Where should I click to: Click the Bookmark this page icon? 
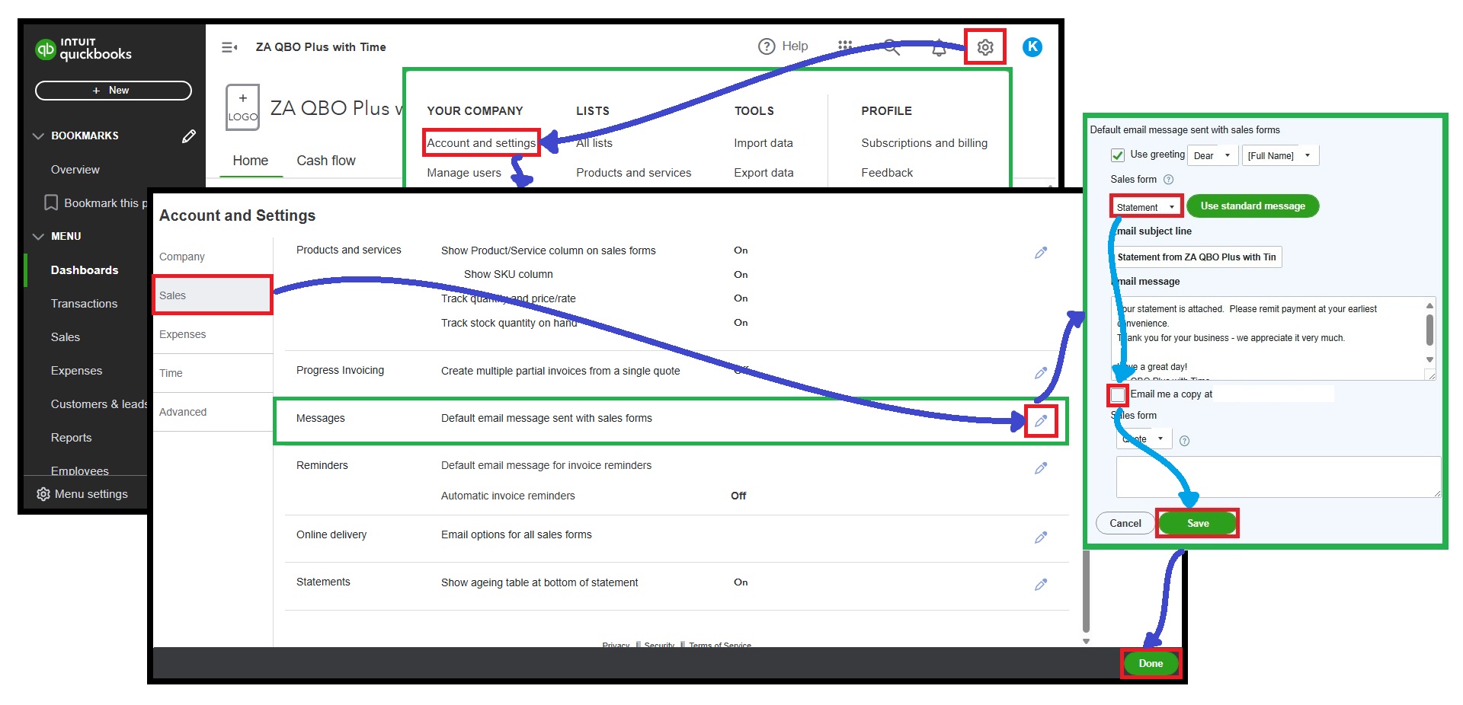(x=51, y=203)
